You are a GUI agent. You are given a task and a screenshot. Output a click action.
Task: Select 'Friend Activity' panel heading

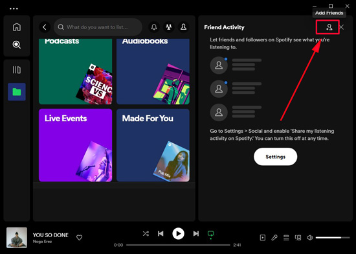224,27
